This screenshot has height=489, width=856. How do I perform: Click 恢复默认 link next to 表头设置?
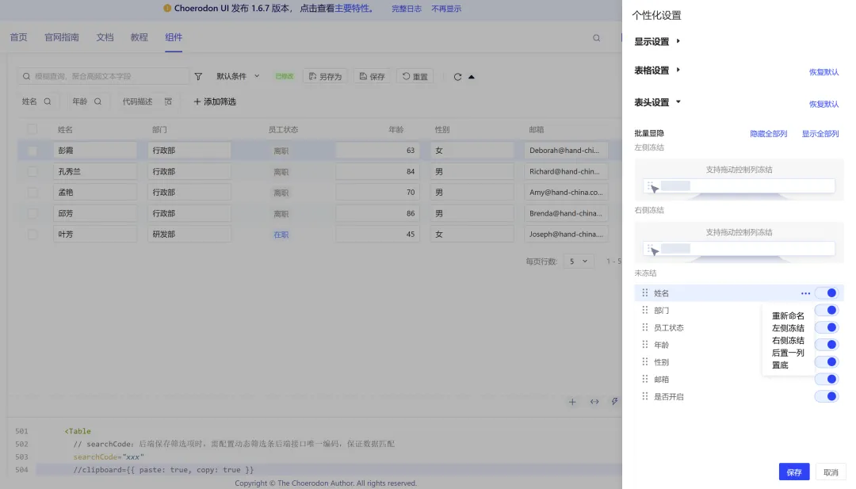pos(824,105)
